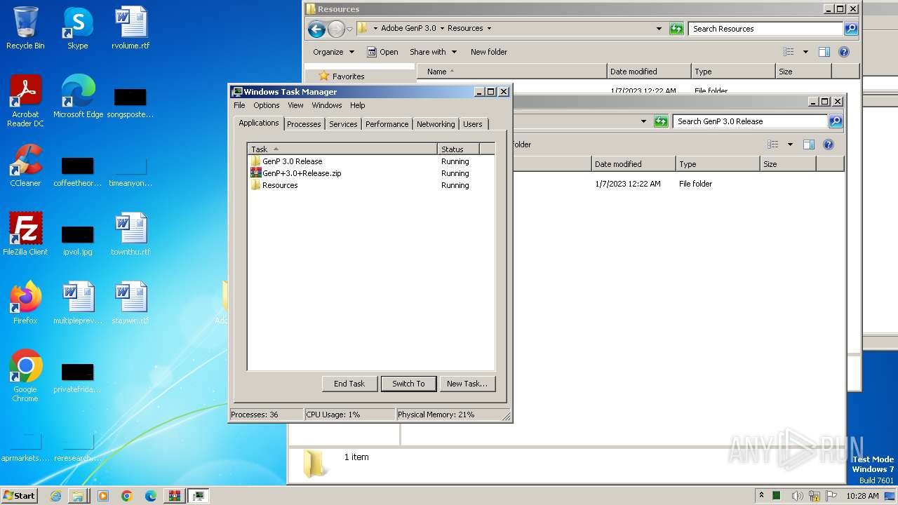Go back in Resources window
The height and width of the screenshot is (505, 898).
(x=316, y=29)
